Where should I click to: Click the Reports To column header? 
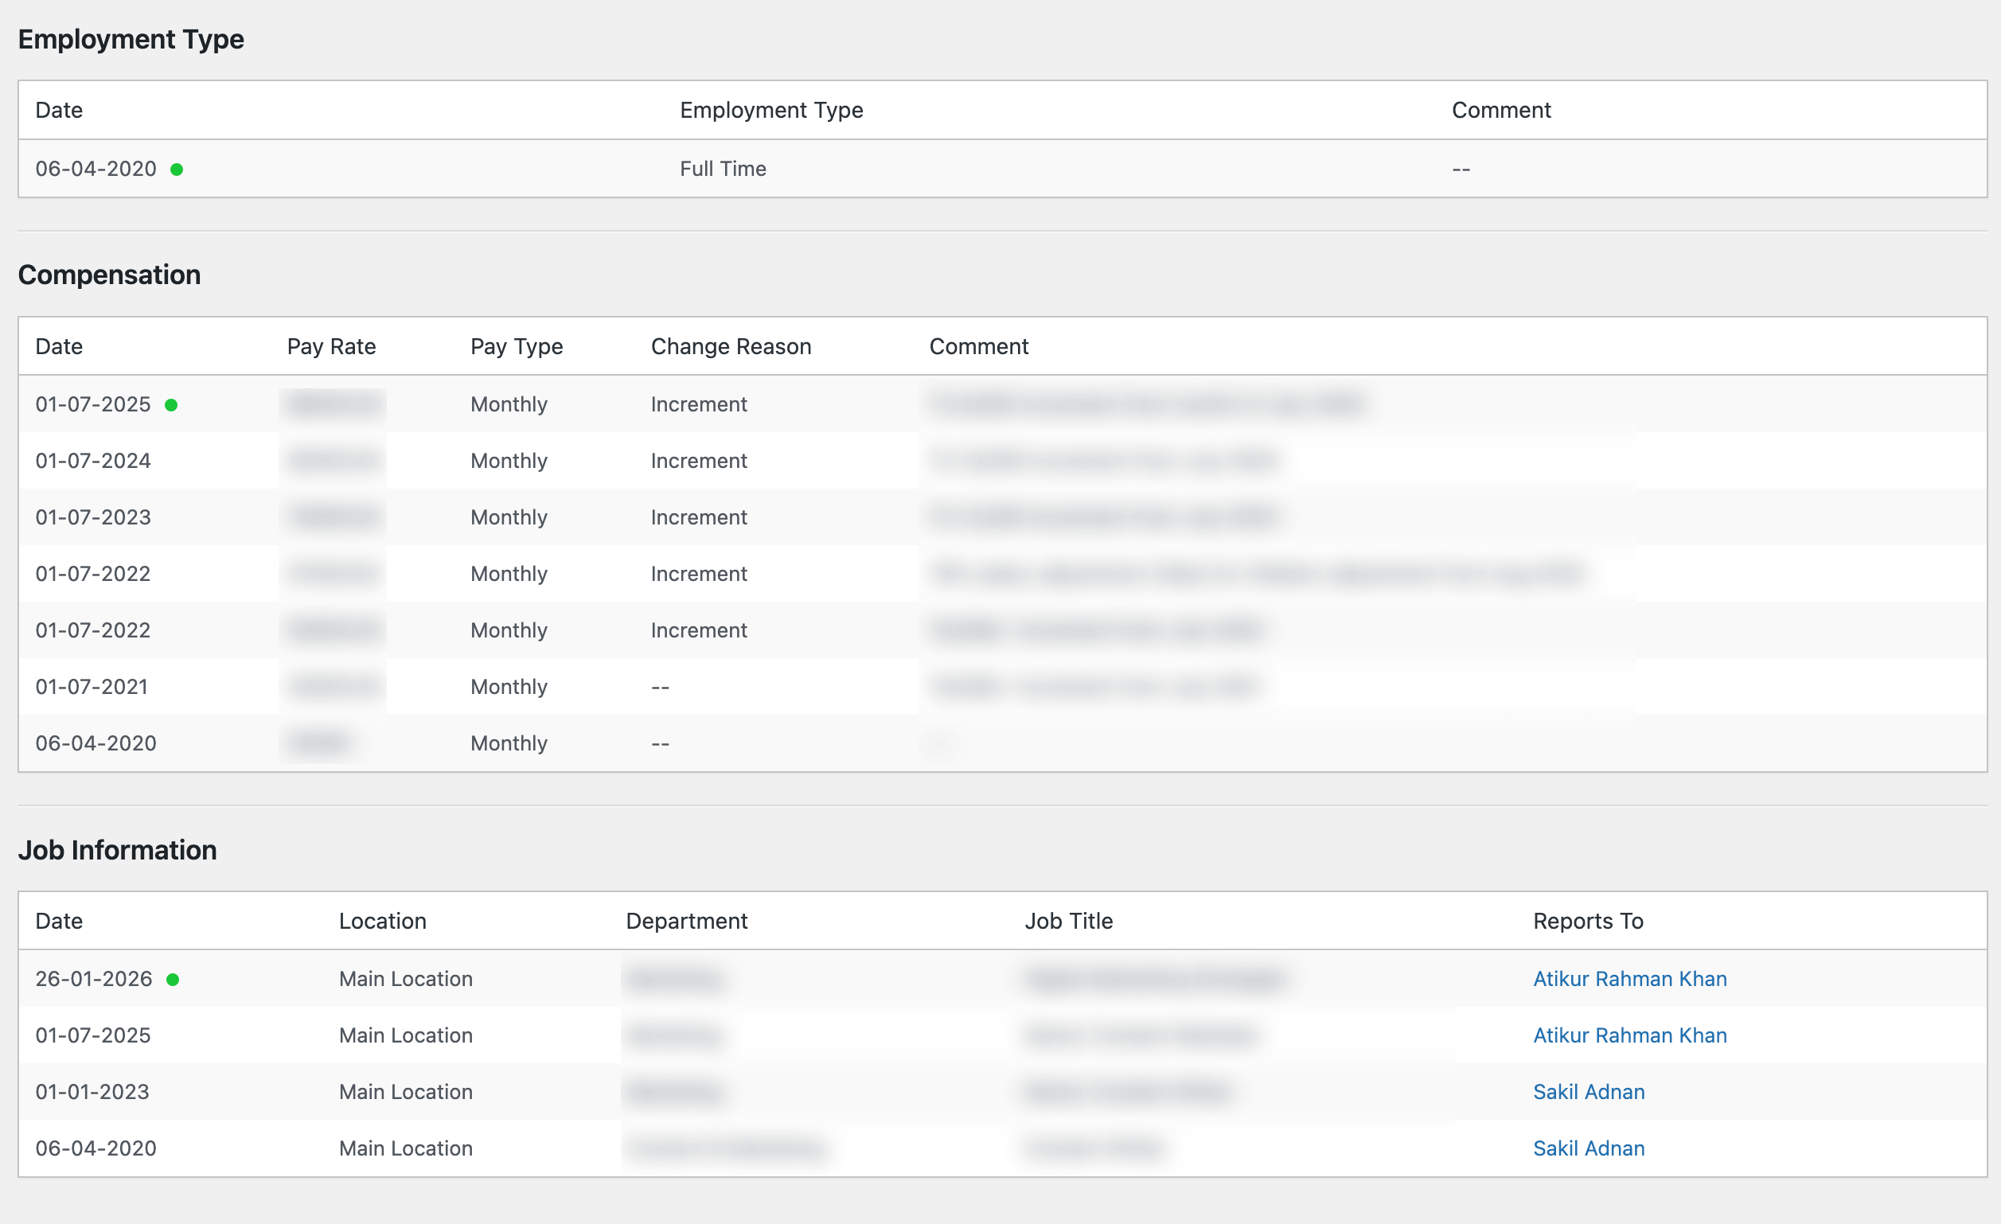1587,921
